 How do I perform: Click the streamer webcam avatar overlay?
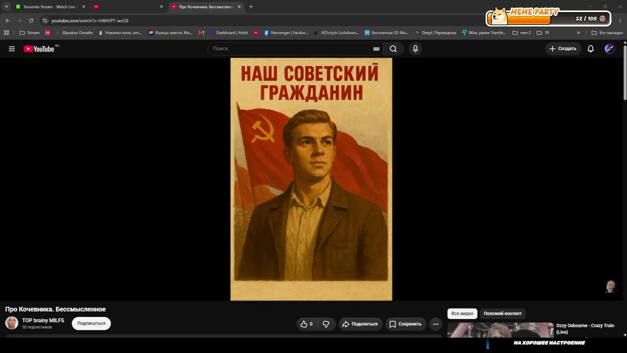coord(611,286)
